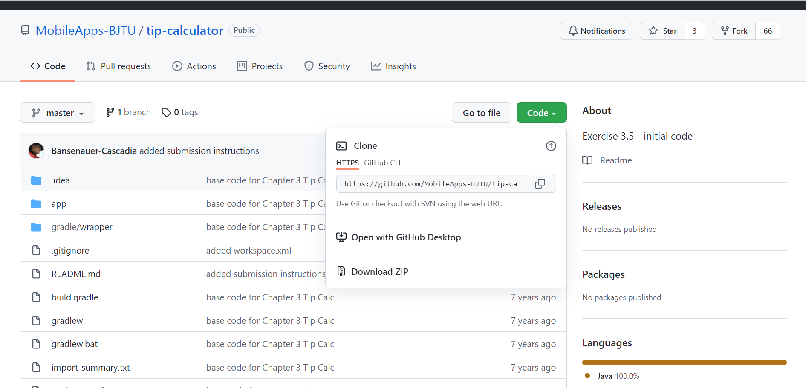The width and height of the screenshot is (806, 388).
Task: Click the file icon next to build.gradle
Action: coord(36,297)
